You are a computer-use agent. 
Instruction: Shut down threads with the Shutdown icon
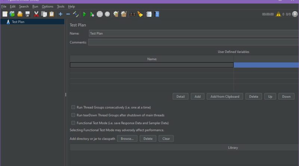click(x=107, y=14)
